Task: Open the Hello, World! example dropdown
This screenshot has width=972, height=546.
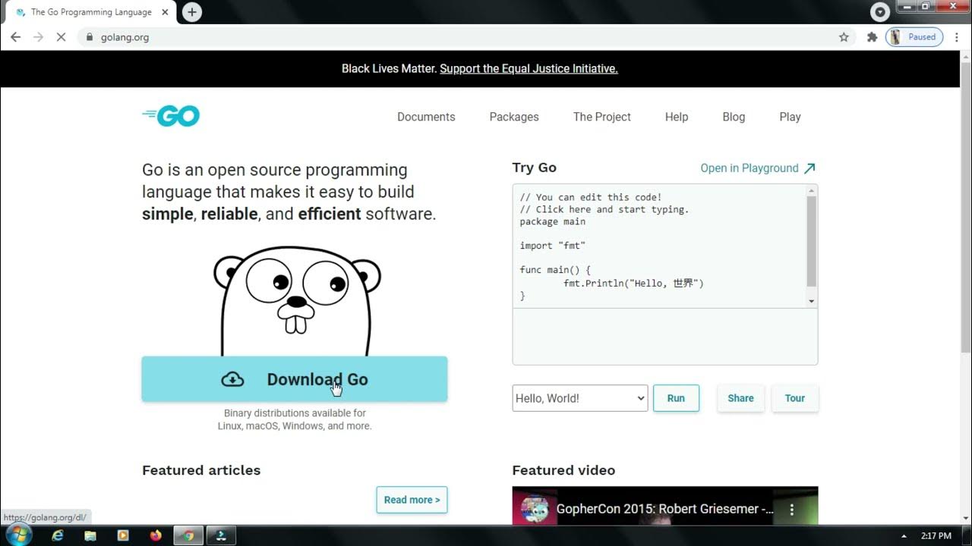Action: click(580, 398)
